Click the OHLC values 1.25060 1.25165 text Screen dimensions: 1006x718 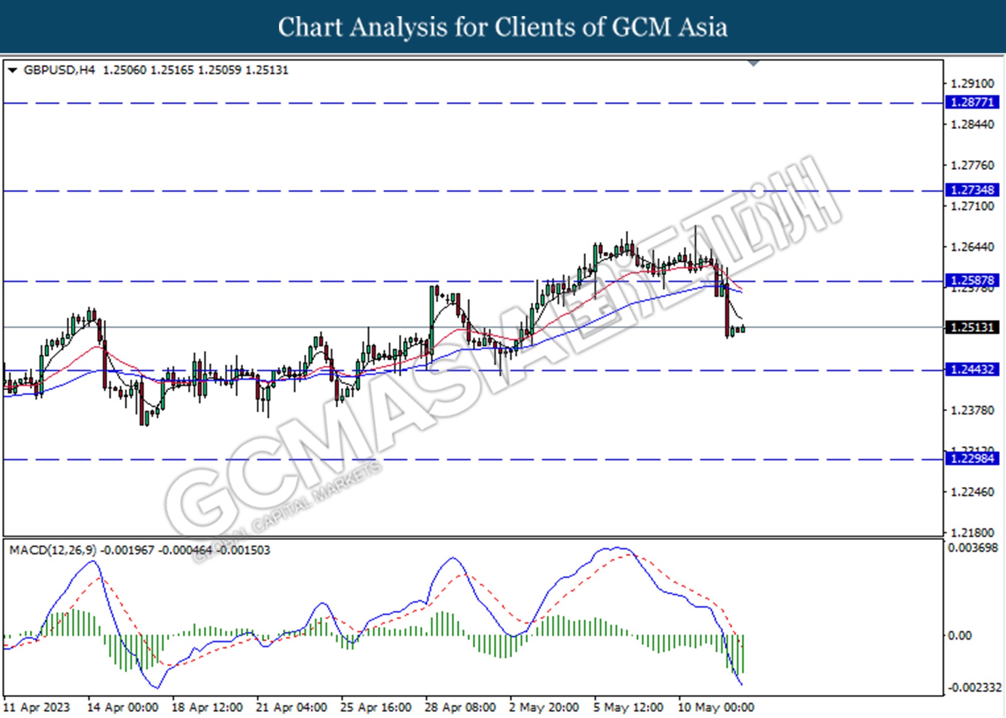[148, 70]
